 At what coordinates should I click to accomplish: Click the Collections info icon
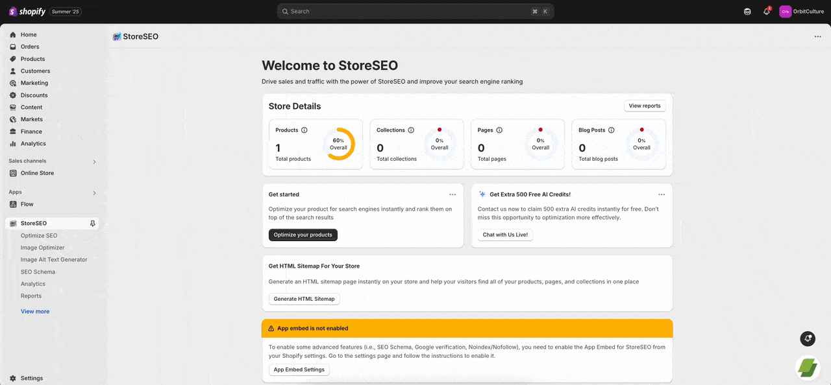coord(411,130)
